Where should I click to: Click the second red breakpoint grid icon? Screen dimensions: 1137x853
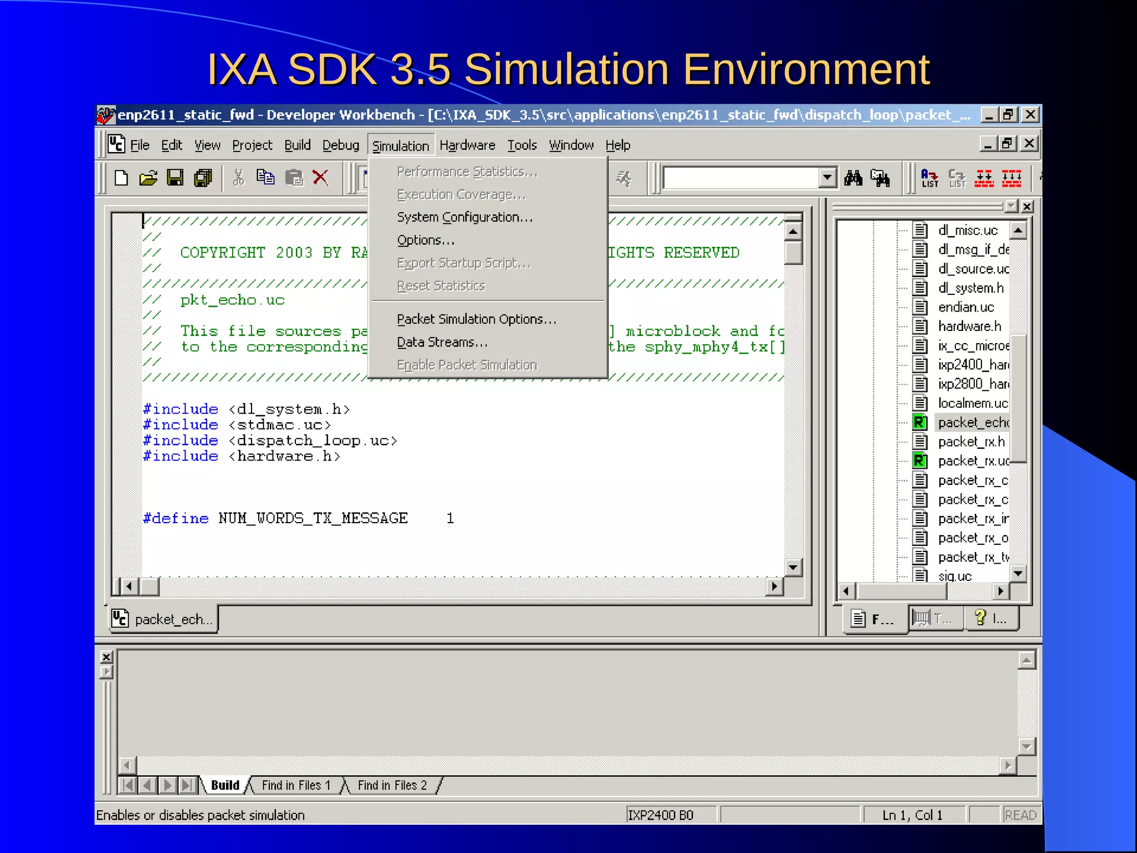[1012, 178]
